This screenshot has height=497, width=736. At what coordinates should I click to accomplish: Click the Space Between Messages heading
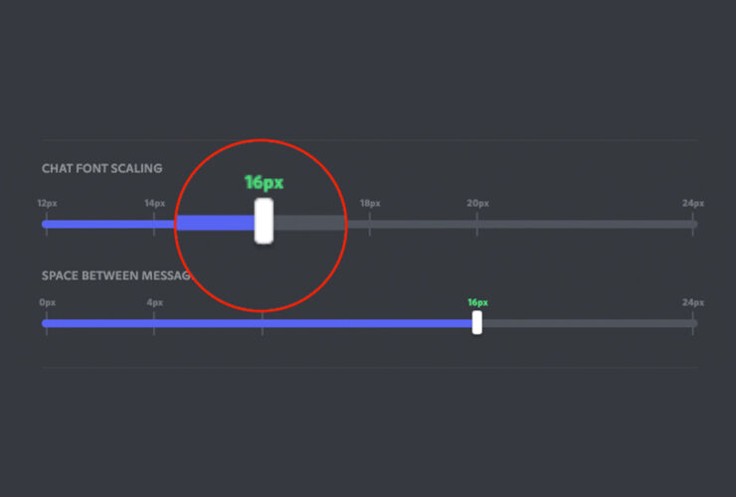(115, 275)
